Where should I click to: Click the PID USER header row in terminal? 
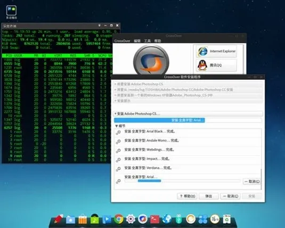[57, 55]
